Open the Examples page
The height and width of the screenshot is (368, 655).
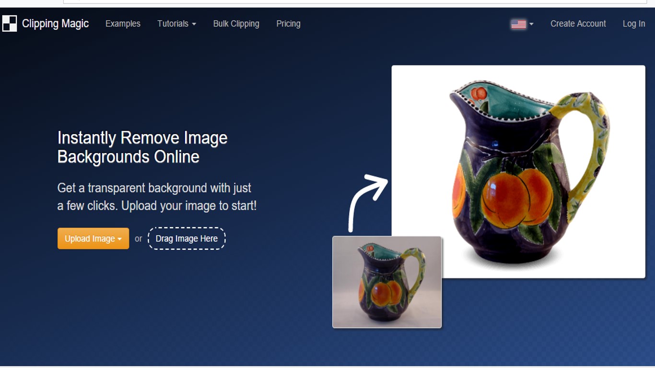(123, 23)
